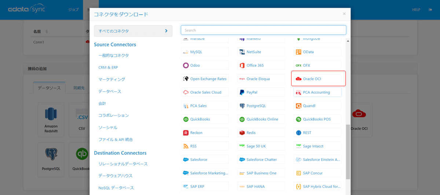440x195 pixels.
Task: Filter by CRM & ERP category
Action: (108, 68)
